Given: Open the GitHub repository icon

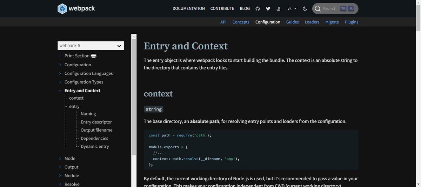Looking at the screenshot, I should tap(258, 8).
